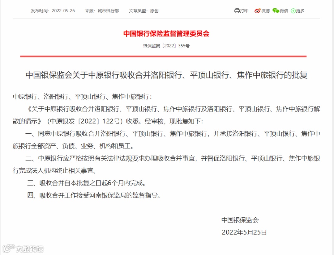The image size is (334, 255).
Task: Click the 微信 text label
Action: click(x=284, y=11)
